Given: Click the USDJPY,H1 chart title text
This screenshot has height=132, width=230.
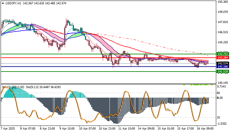Looking at the screenshot, I should pyautogui.click(x=13, y=3).
